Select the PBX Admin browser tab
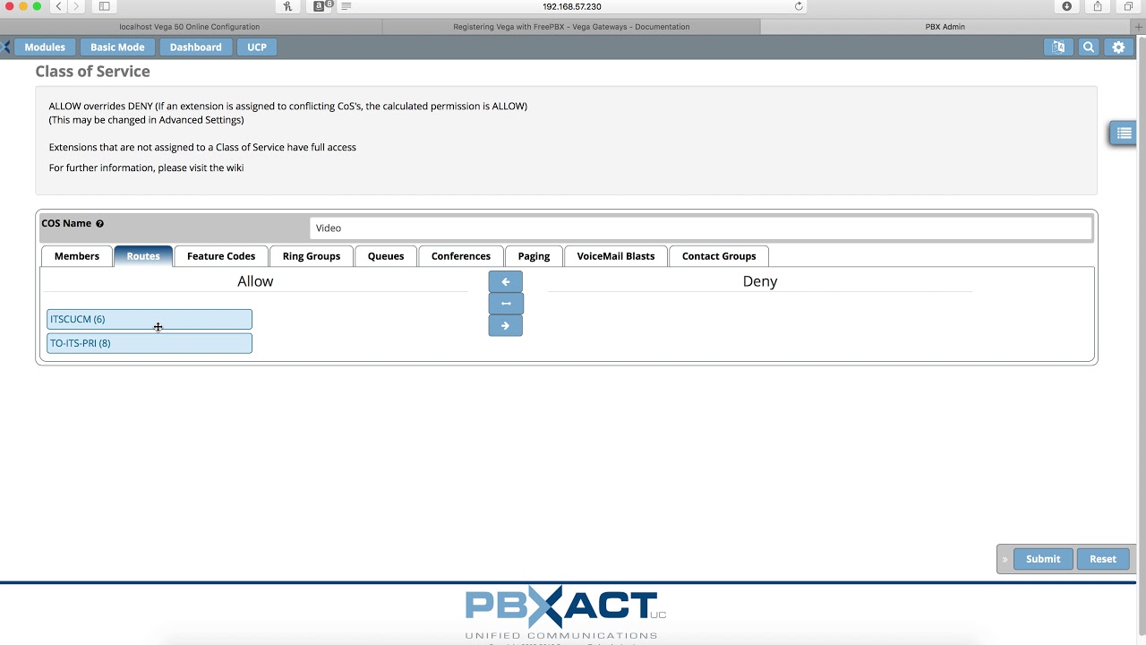Image resolution: width=1146 pixels, height=645 pixels. (945, 27)
